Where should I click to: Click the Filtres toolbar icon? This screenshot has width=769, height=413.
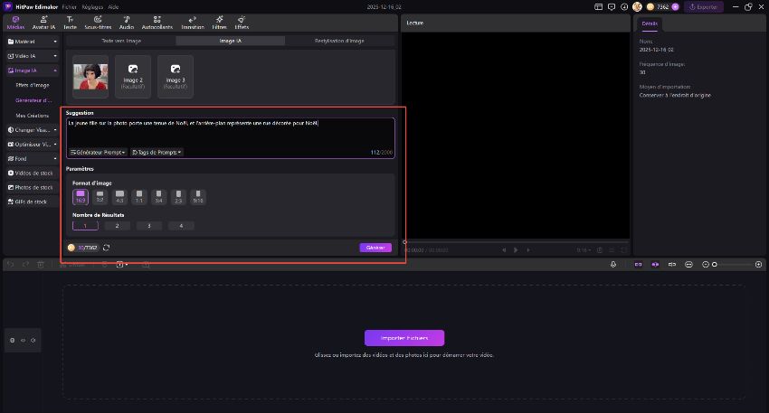tap(218, 22)
